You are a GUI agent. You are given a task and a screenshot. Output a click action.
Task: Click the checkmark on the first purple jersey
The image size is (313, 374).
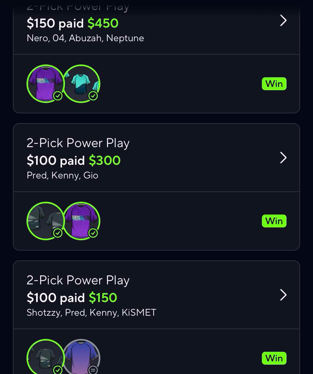coord(58,96)
